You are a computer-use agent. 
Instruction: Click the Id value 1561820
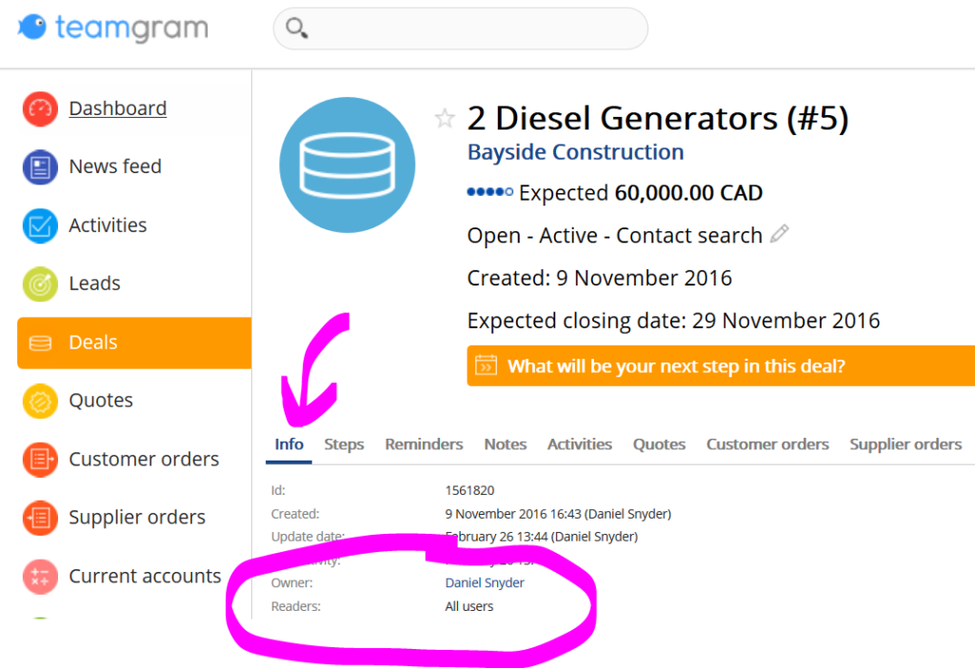click(469, 490)
